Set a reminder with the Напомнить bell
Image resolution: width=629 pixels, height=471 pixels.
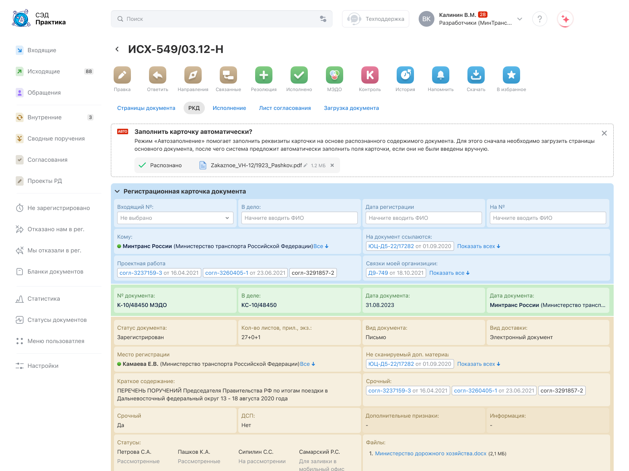click(x=441, y=75)
